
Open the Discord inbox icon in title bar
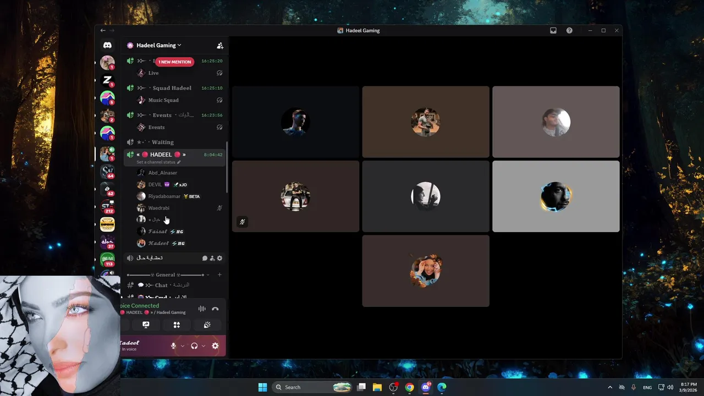coord(553,30)
